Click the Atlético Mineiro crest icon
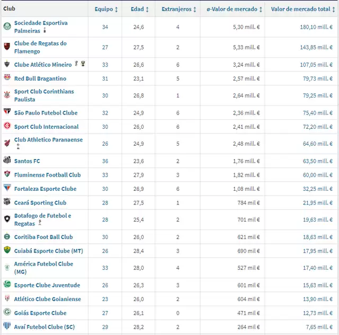The height and width of the screenshot is (335, 339). pos(7,65)
